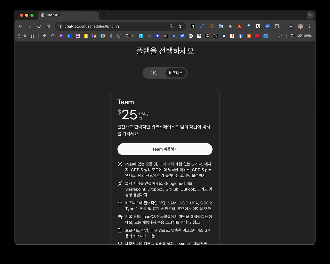Click the SAML SSO security feature text

click(169, 206)
